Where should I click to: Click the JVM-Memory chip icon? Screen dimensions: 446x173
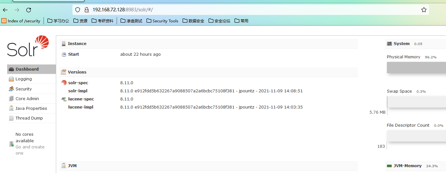click(389, 166)
